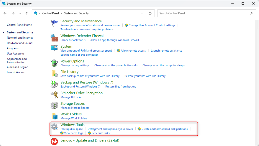Open User Accounts category

pos(15,53)
